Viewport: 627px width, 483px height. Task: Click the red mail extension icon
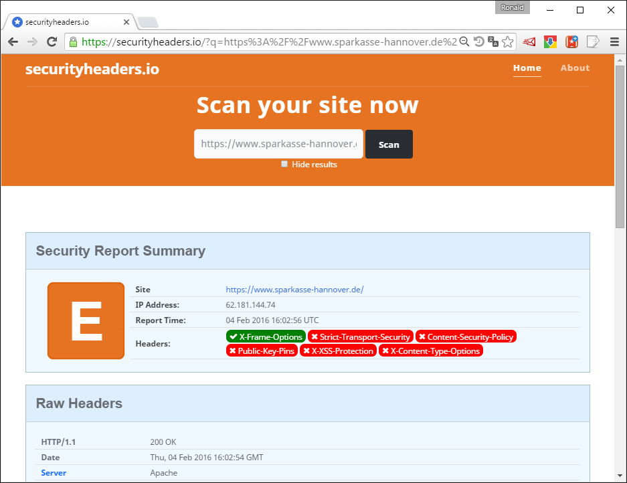[x=529, y=41]
